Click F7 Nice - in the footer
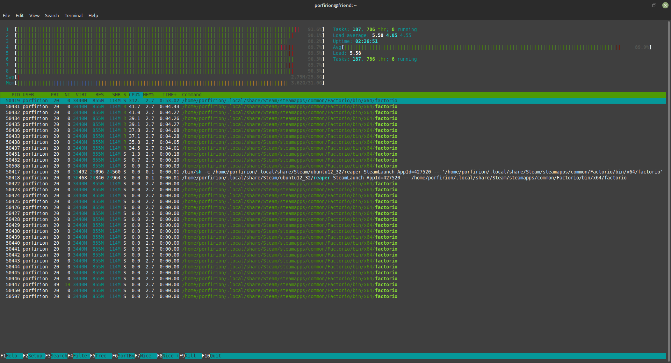 (145, 356)
